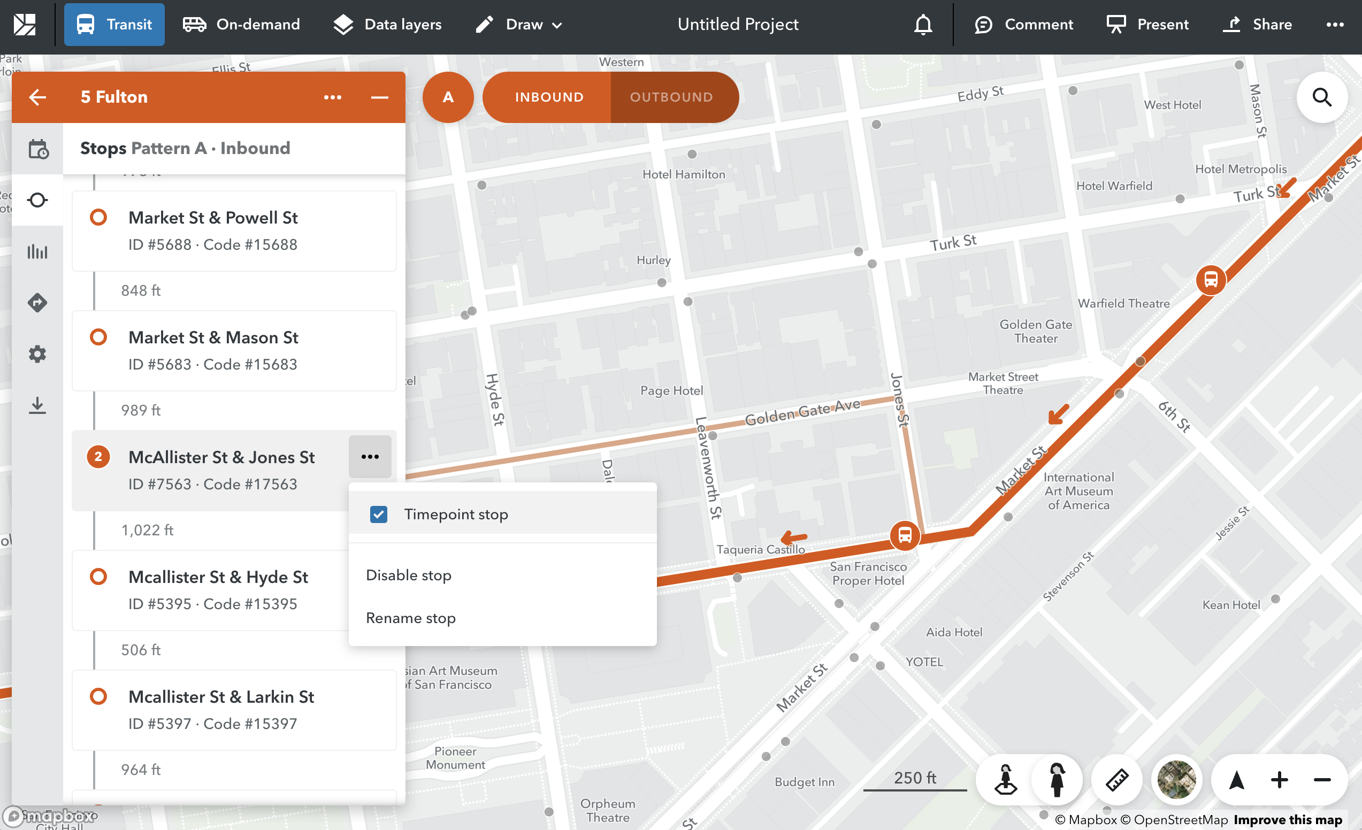Uncheck the Timepoint stop checkbox
The height and width of the screenshot is (830, 1362).
[x=379, y=514]
